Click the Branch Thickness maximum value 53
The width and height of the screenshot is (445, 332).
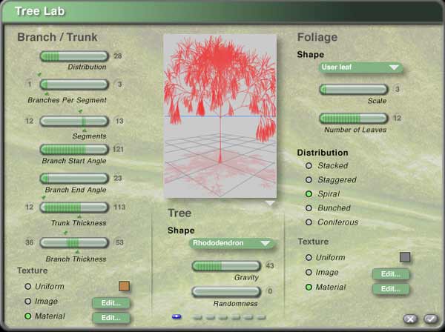click(119, 242)
